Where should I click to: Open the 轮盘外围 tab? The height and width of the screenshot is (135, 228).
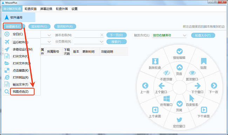(x=62, y=9)
